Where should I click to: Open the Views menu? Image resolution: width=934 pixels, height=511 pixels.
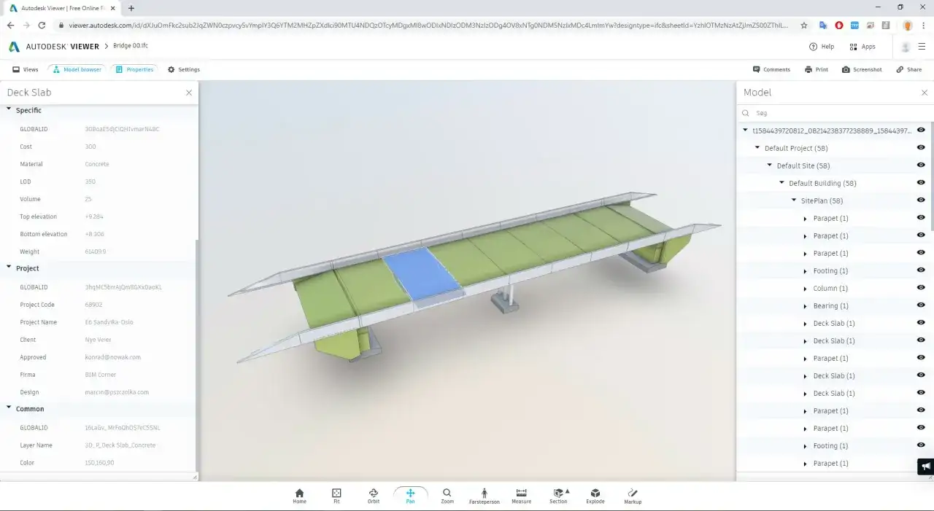pos(26,69)
